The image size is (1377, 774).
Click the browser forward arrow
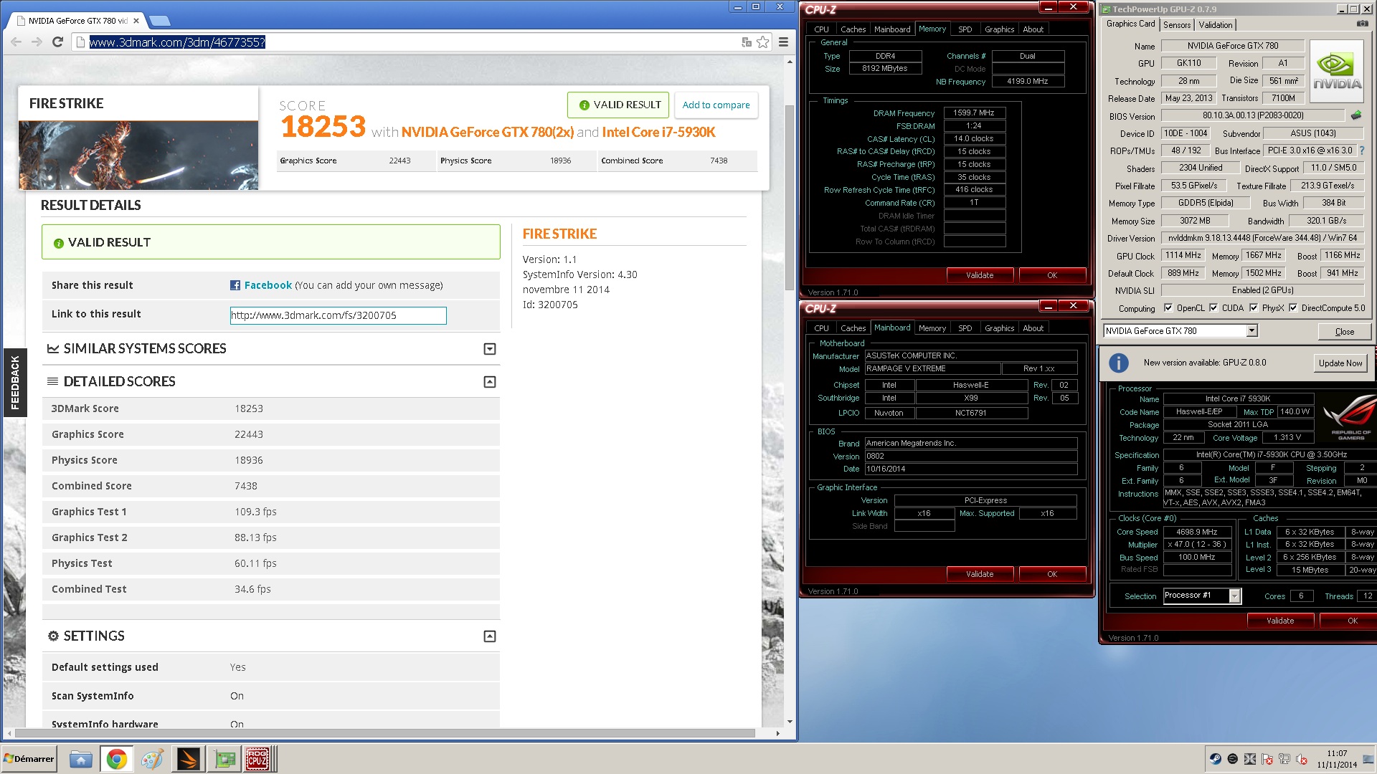(x=37, y=42)
